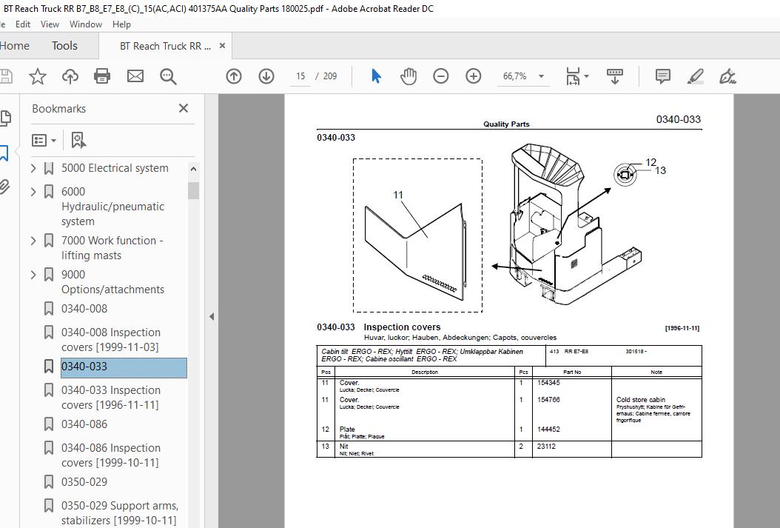Click the Page Thumbnails panel icon
The height and width of the screenshot is (528, 780).
[x=7, y=118]
